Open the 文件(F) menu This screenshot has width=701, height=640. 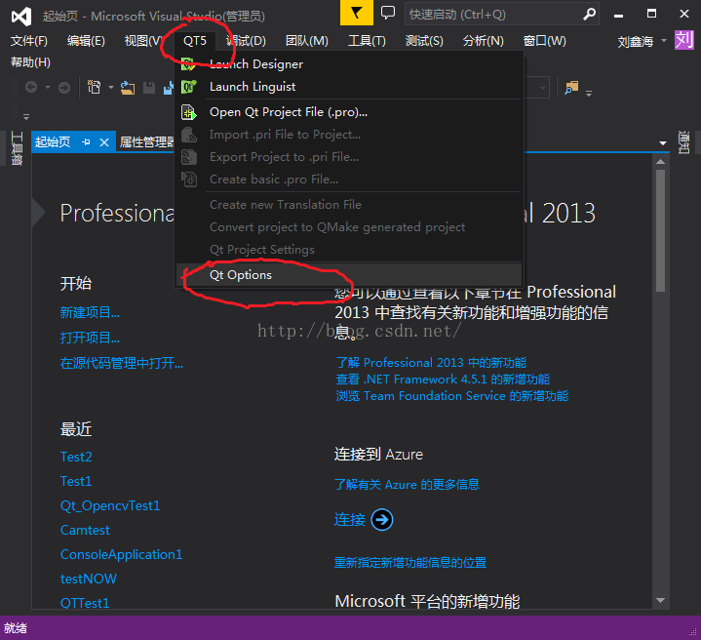coord(29,41)
